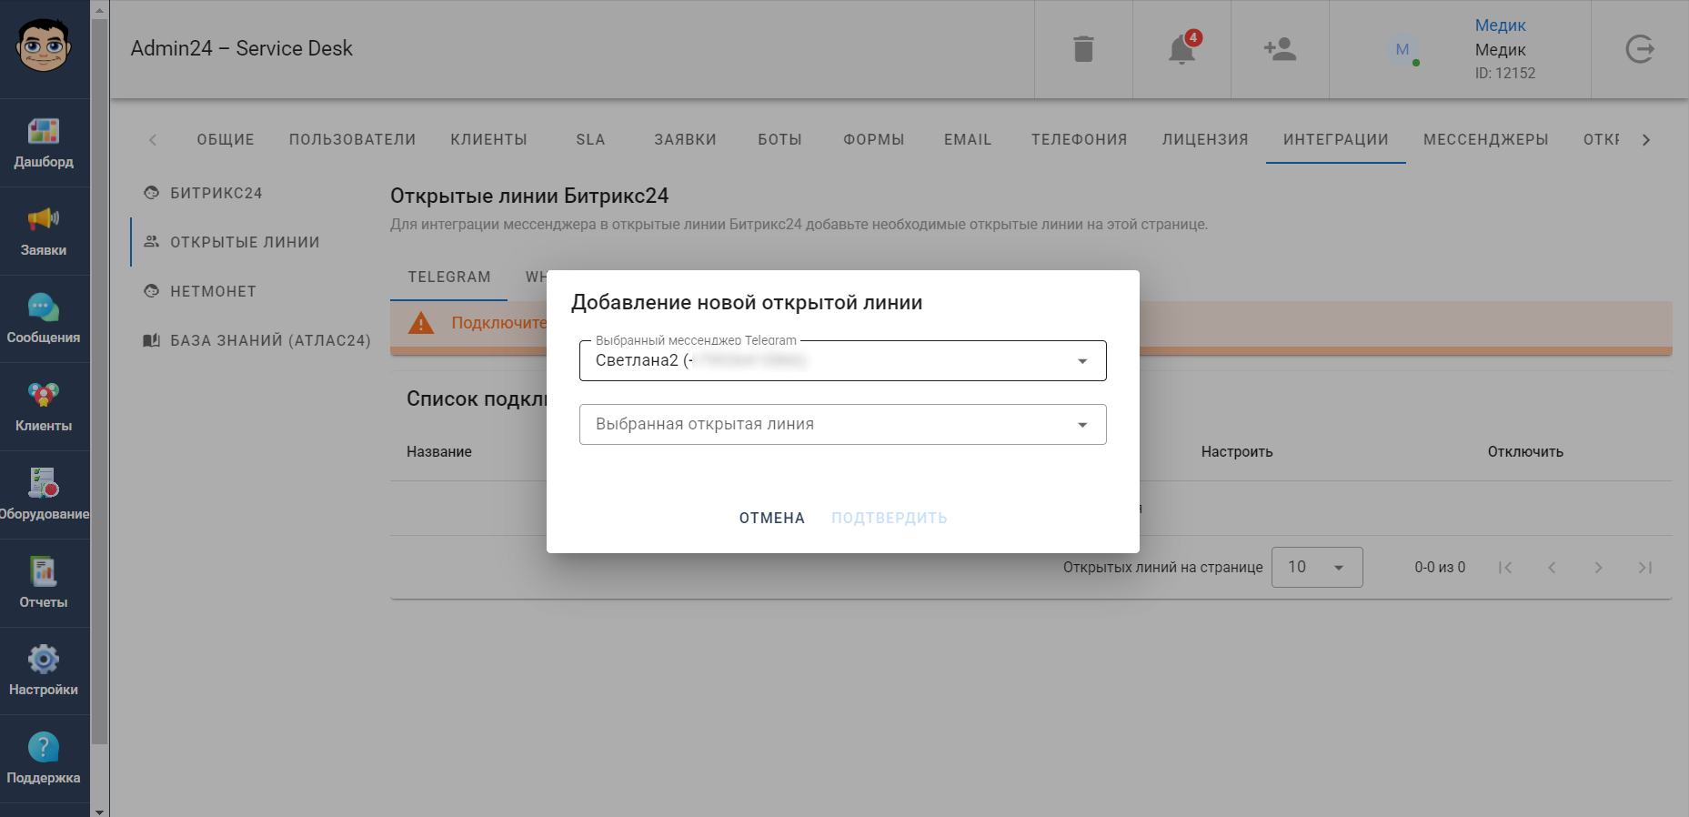Viewport: 1689px width, 817px height.
Task: Click the Название column header
Action: 439,452
